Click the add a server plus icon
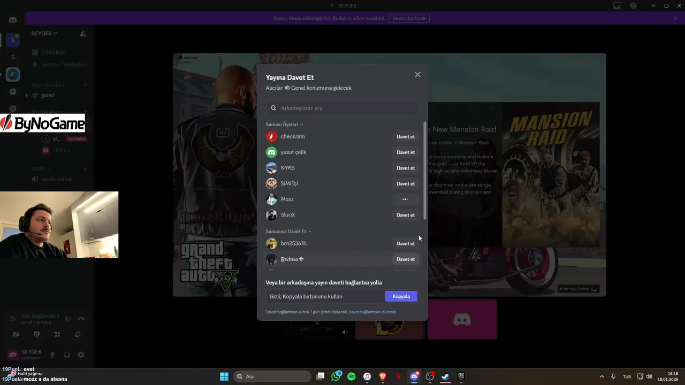Screen dimensions: 685x385 click(x=13, y=92)
